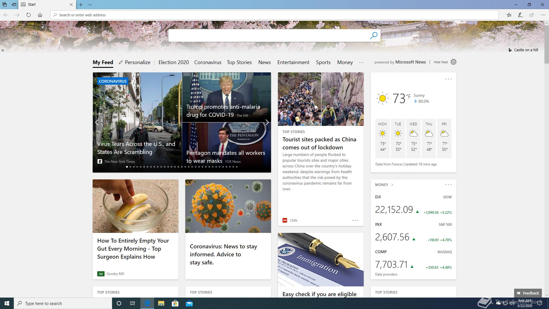Click the Data from Foreca link
Screen dimensions: 549x309
click(388, 164)
